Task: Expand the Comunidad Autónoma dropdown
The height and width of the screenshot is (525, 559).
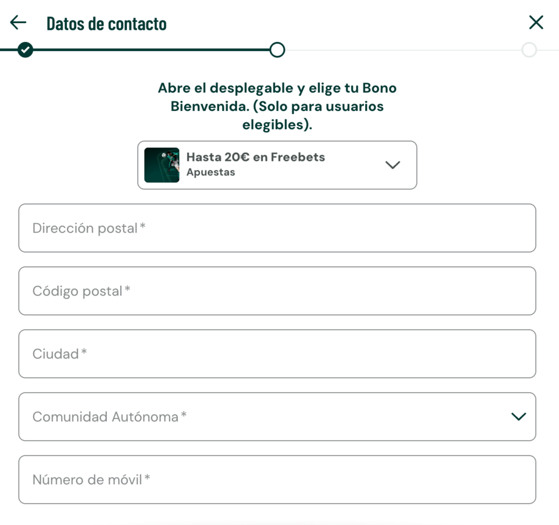Action: pos(276,417)
